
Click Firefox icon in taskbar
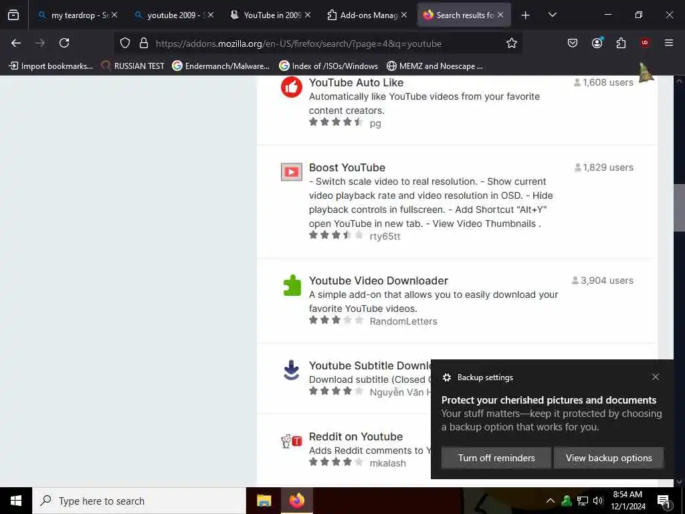click(296, 501)
